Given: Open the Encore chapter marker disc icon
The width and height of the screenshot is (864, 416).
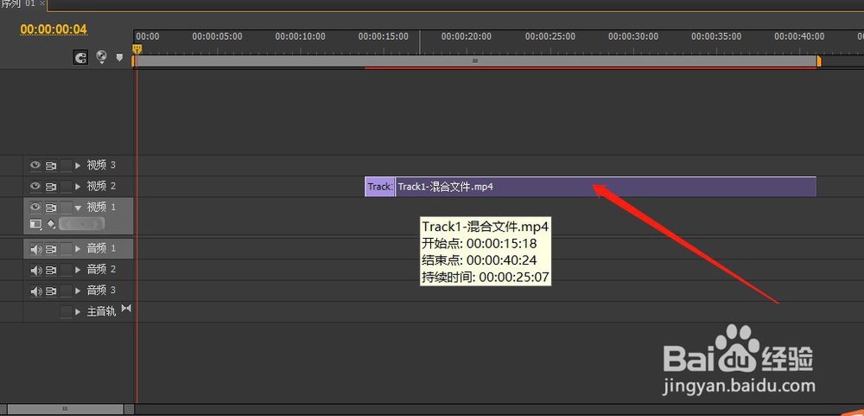Looking at the screenshot, I should point(101,57).
